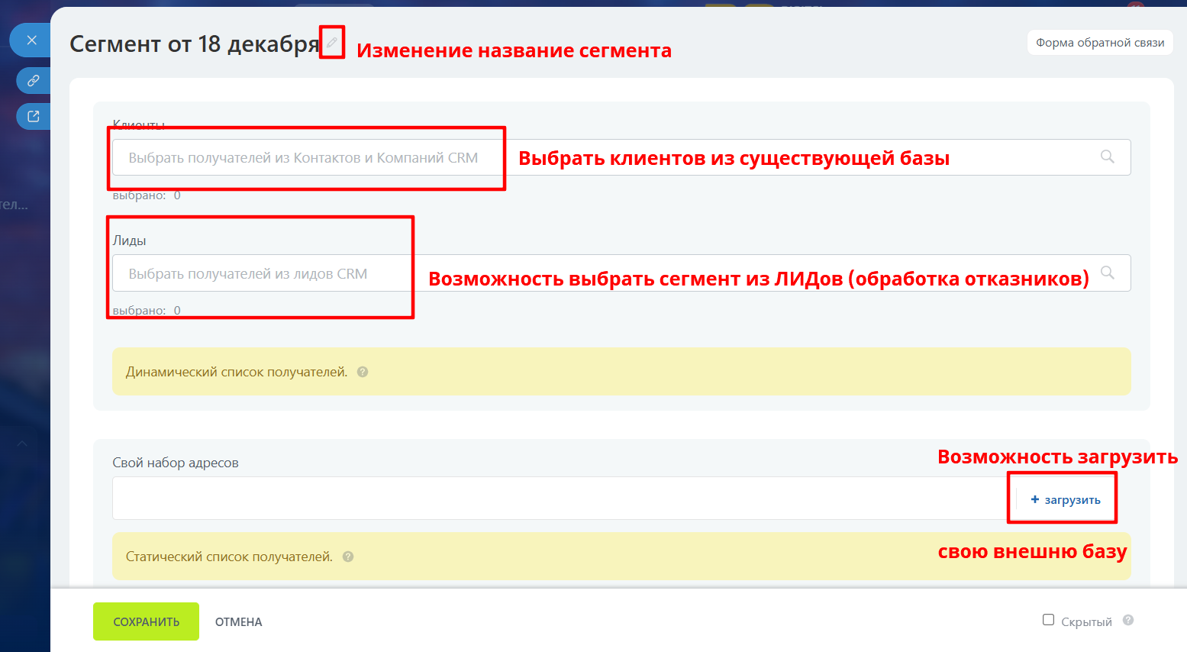The height and width of the screenshot is (652, 1187).
Task: Save segment with СОХРАНИТЬ button
Action: tap(146, 621)
